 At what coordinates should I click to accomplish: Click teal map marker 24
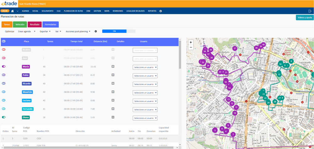(268, 102)
